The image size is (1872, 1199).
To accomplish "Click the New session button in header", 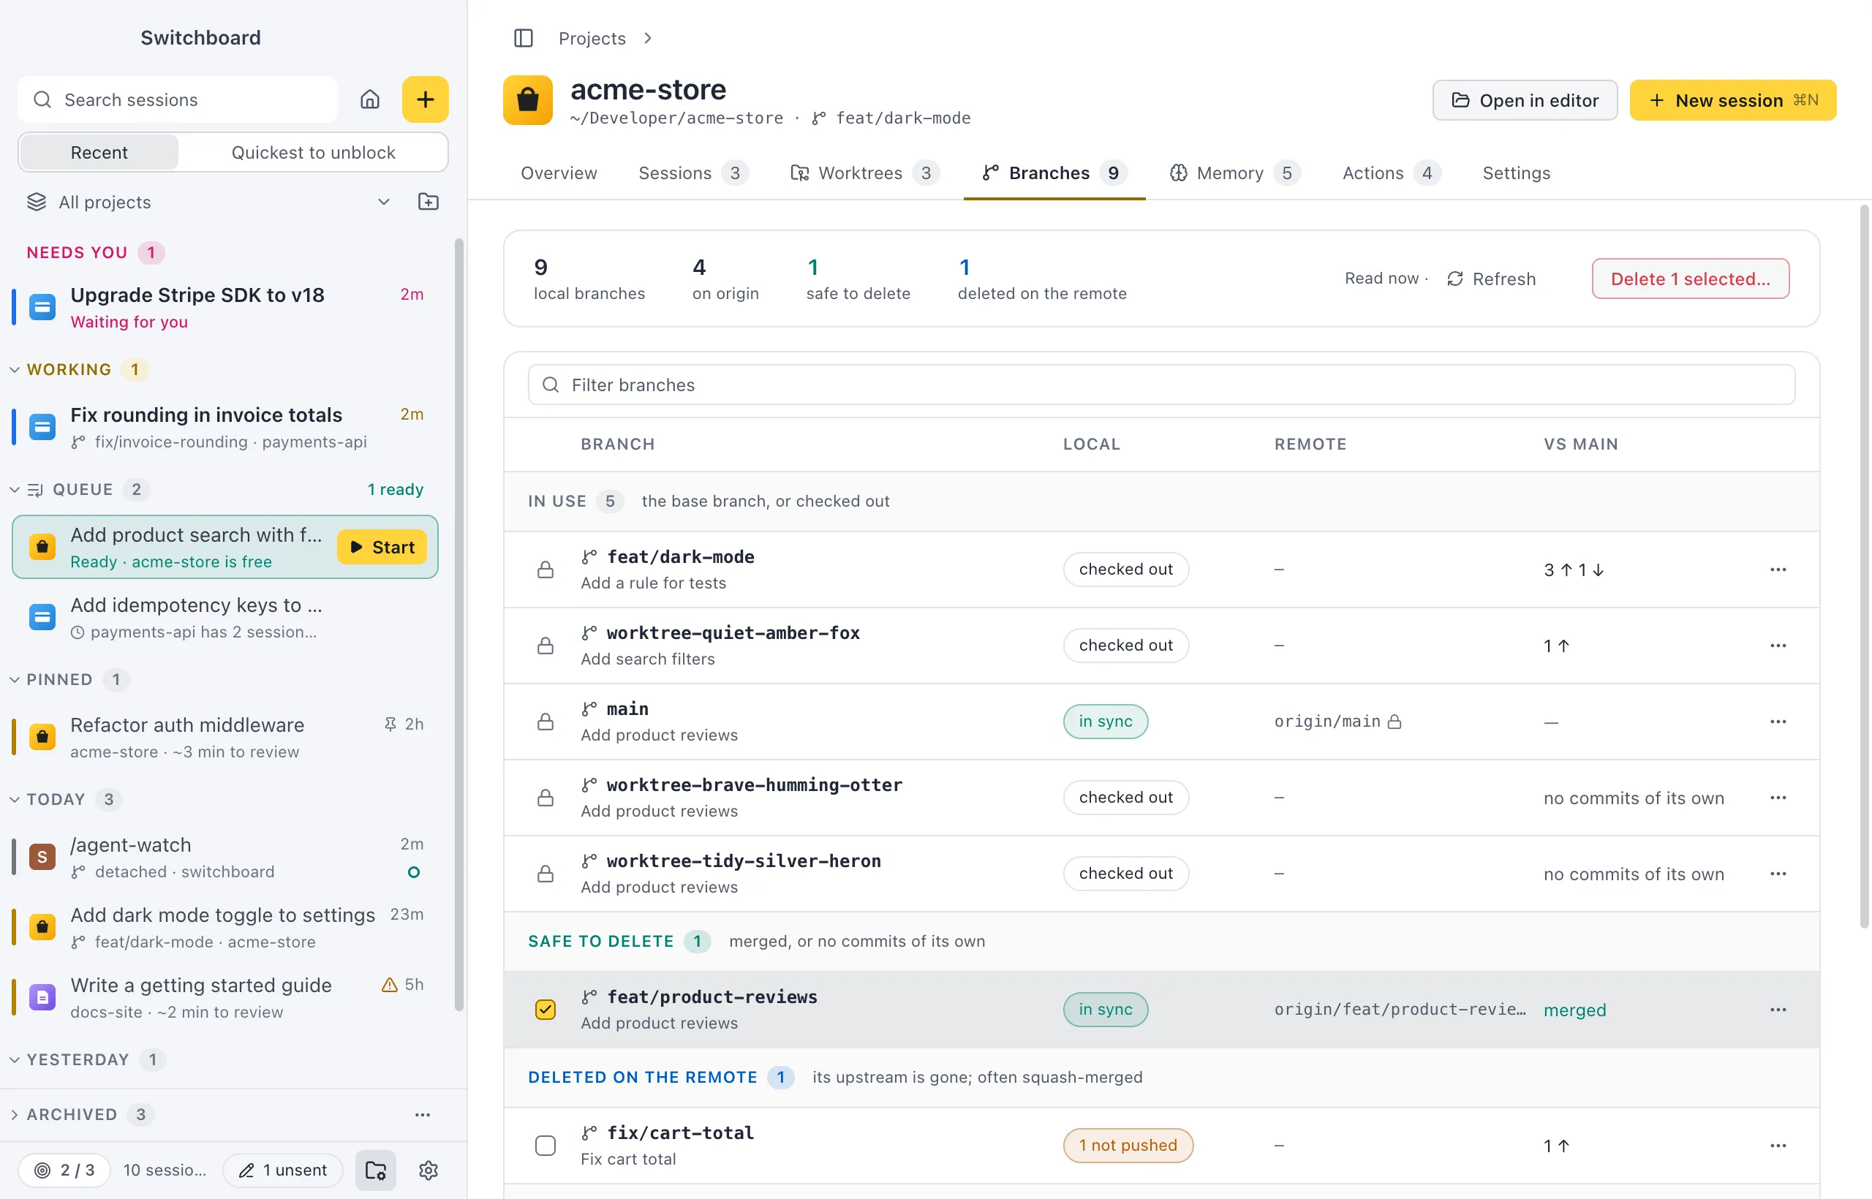I will 1732,100.
